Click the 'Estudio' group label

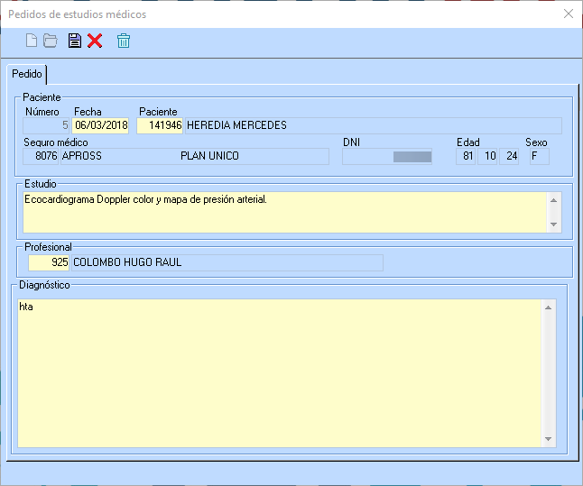(x=40, y=184)
